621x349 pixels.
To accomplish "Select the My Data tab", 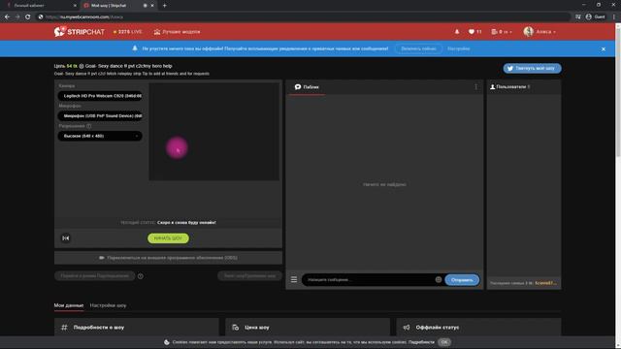I will tap(69, 305).
